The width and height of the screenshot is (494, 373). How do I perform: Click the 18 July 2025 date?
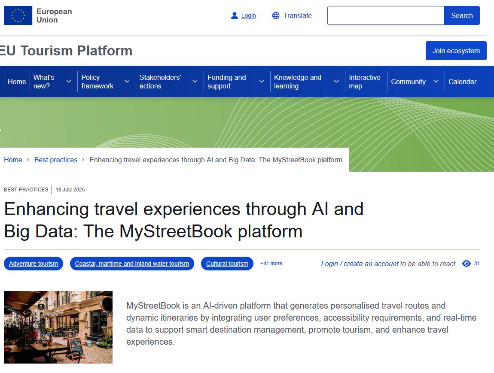[x=70, y=189]
